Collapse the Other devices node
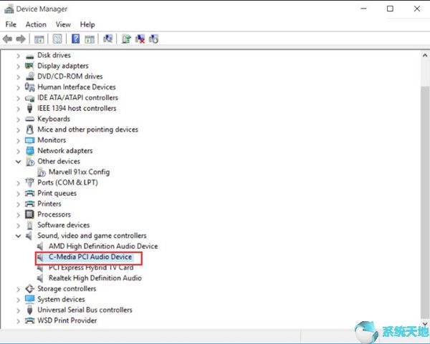Image resolution: width=430 pixels, height=344 pixels. [18, 162]
